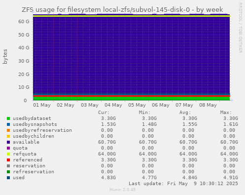245x195 pixels.
Task: Click the 02 May x-axis label
Action: point(66,105)
